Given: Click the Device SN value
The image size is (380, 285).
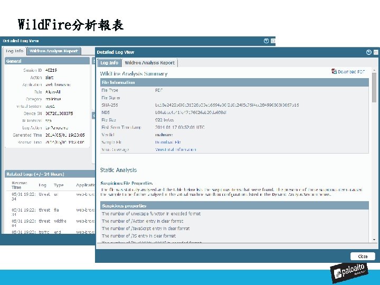Looking at the screenshot, I should click(x=59, y=113).
